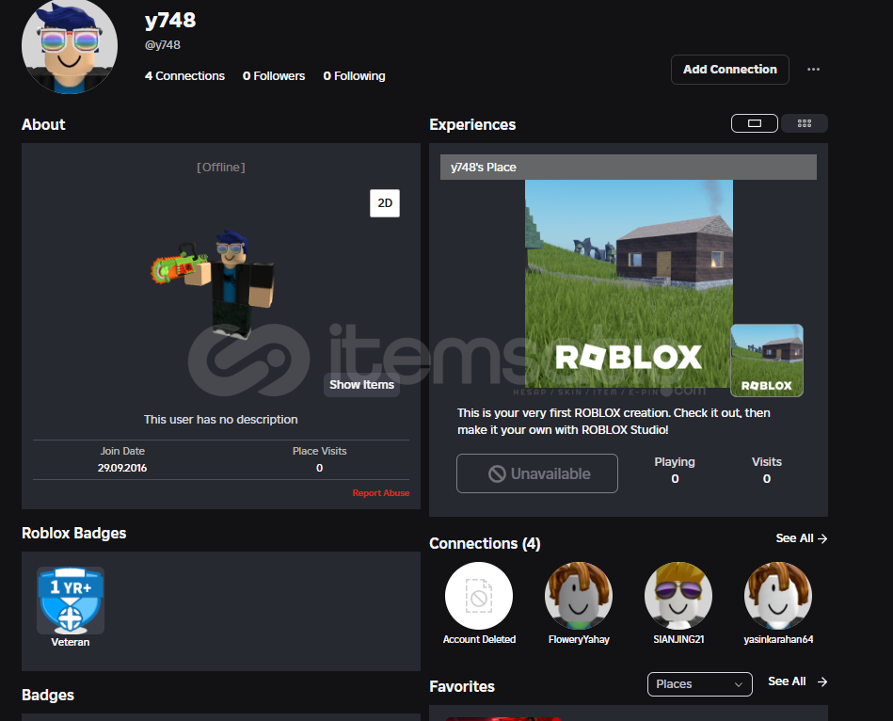Click the Playing count label
893x721 pixels.
click(675, 462)
